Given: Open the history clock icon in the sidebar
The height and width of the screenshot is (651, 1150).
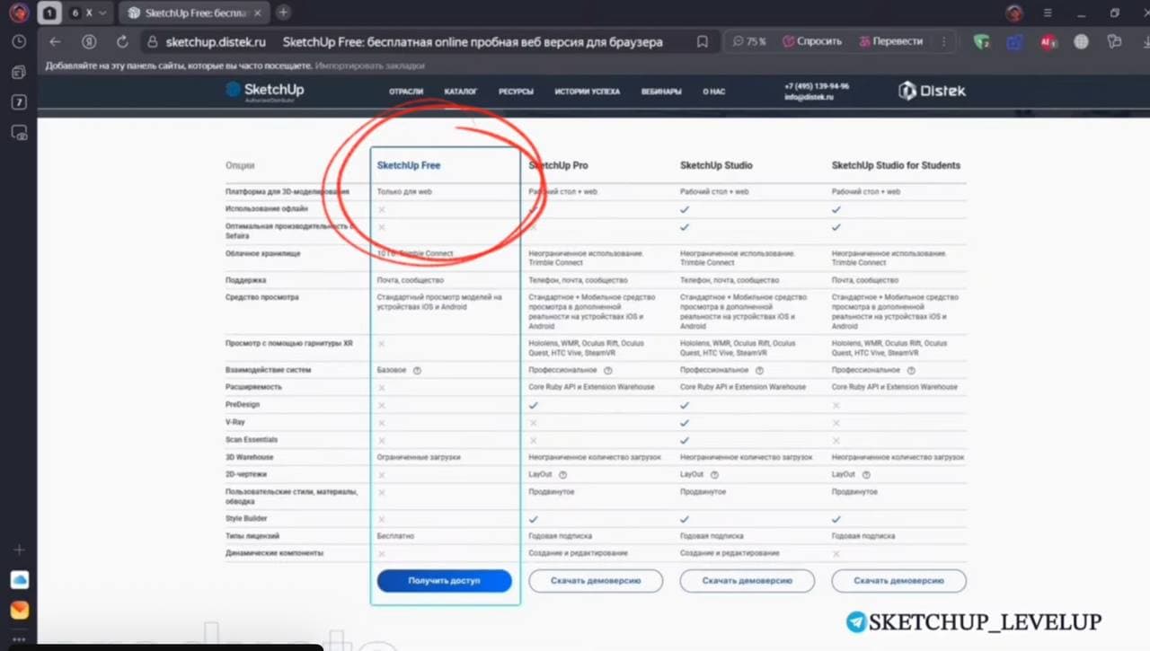Looking at the screenshot, I should click(19, 42).
